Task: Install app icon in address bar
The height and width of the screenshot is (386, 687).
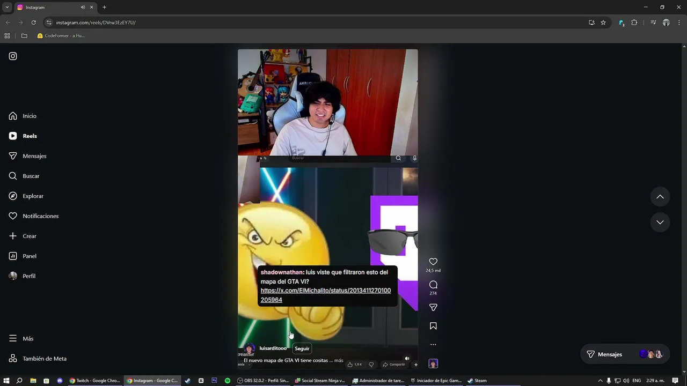Action: pyautogui.click(x=591, y=23)
